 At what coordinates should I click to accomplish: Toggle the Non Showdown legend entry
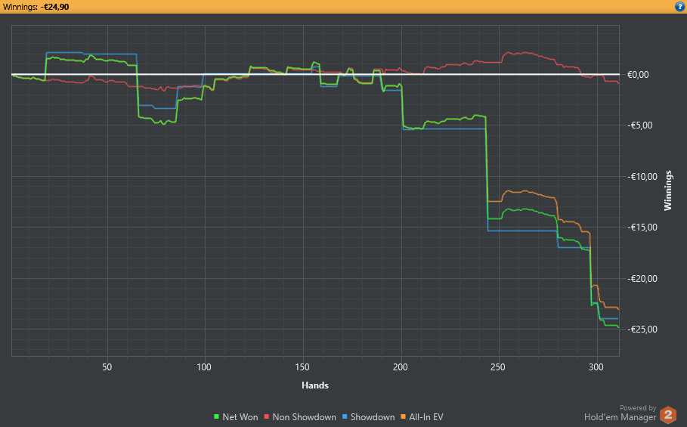tap(300, 417)
